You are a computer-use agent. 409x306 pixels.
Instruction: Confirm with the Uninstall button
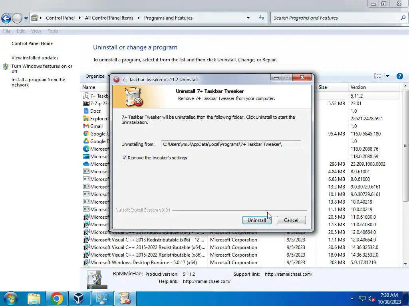(257, 220)
